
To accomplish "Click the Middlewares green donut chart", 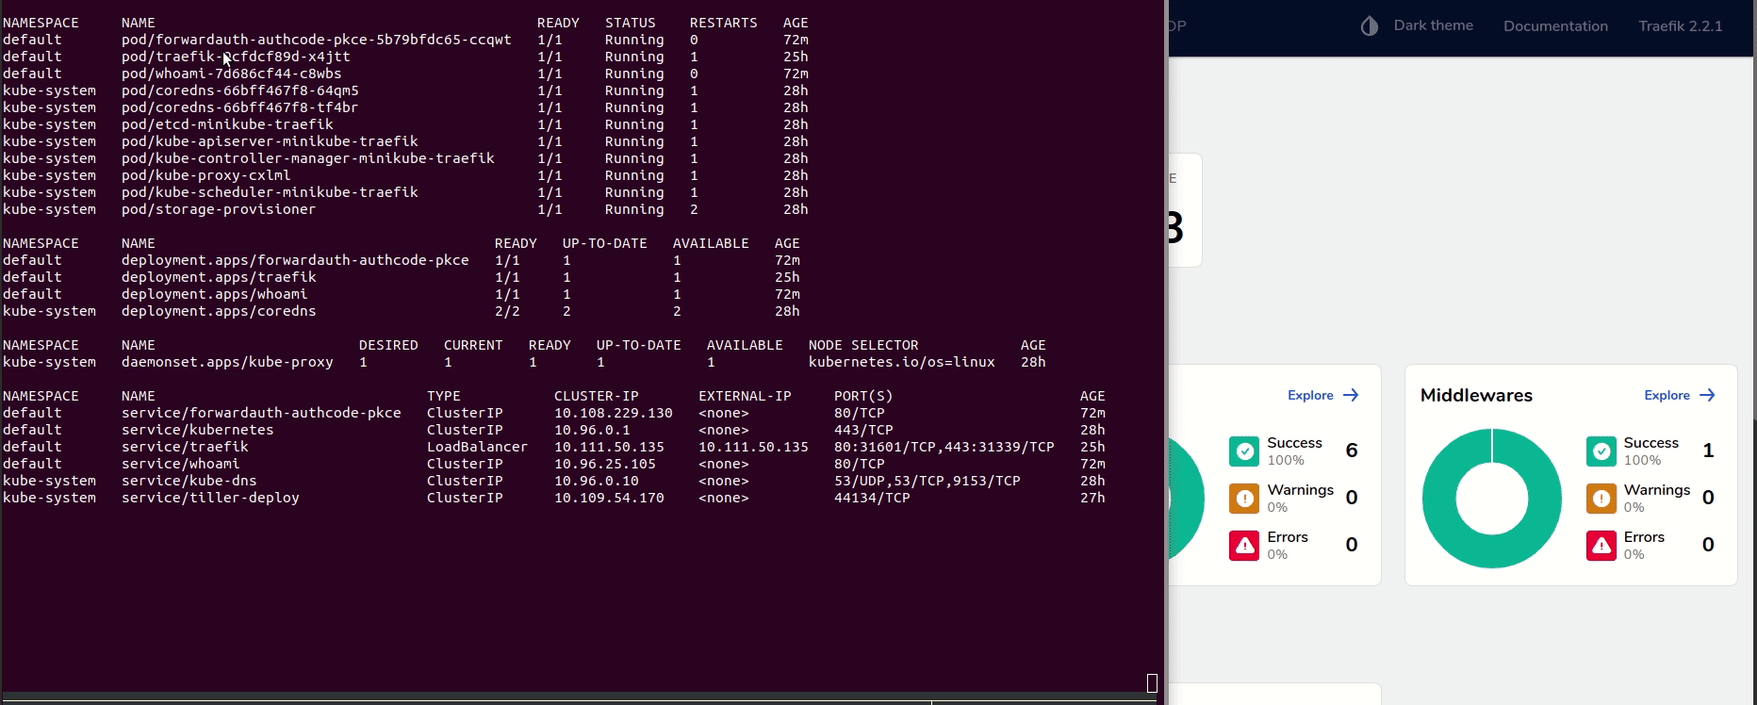I will [1492, 499].
